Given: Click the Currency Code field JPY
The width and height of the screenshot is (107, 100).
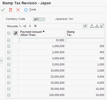Looking at the screenshot, I should (39, 19).
